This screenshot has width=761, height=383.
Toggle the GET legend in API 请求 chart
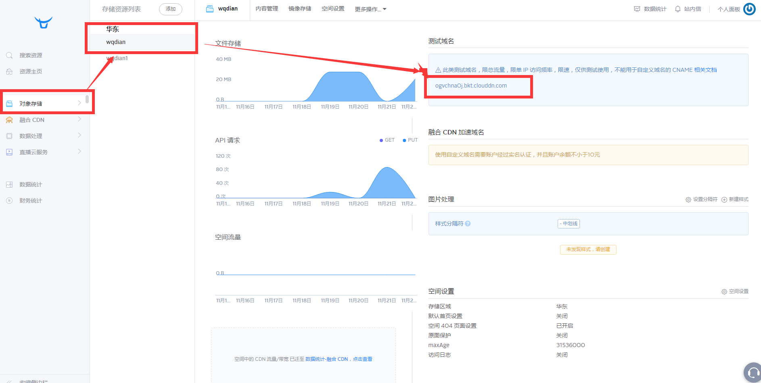[x=387, y=140]
